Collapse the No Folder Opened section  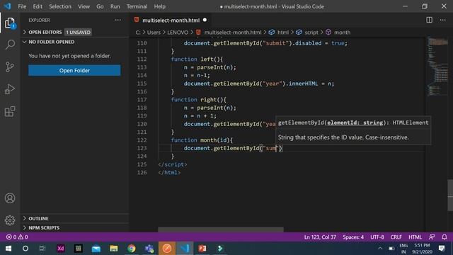[x=49, y=42]
